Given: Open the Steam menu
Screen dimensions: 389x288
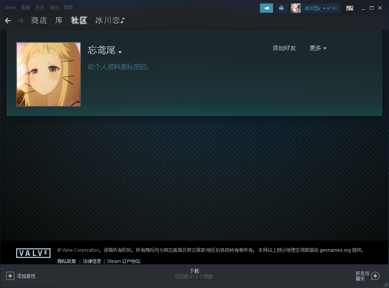Looking at the screenshot, I should pos(10,7).
